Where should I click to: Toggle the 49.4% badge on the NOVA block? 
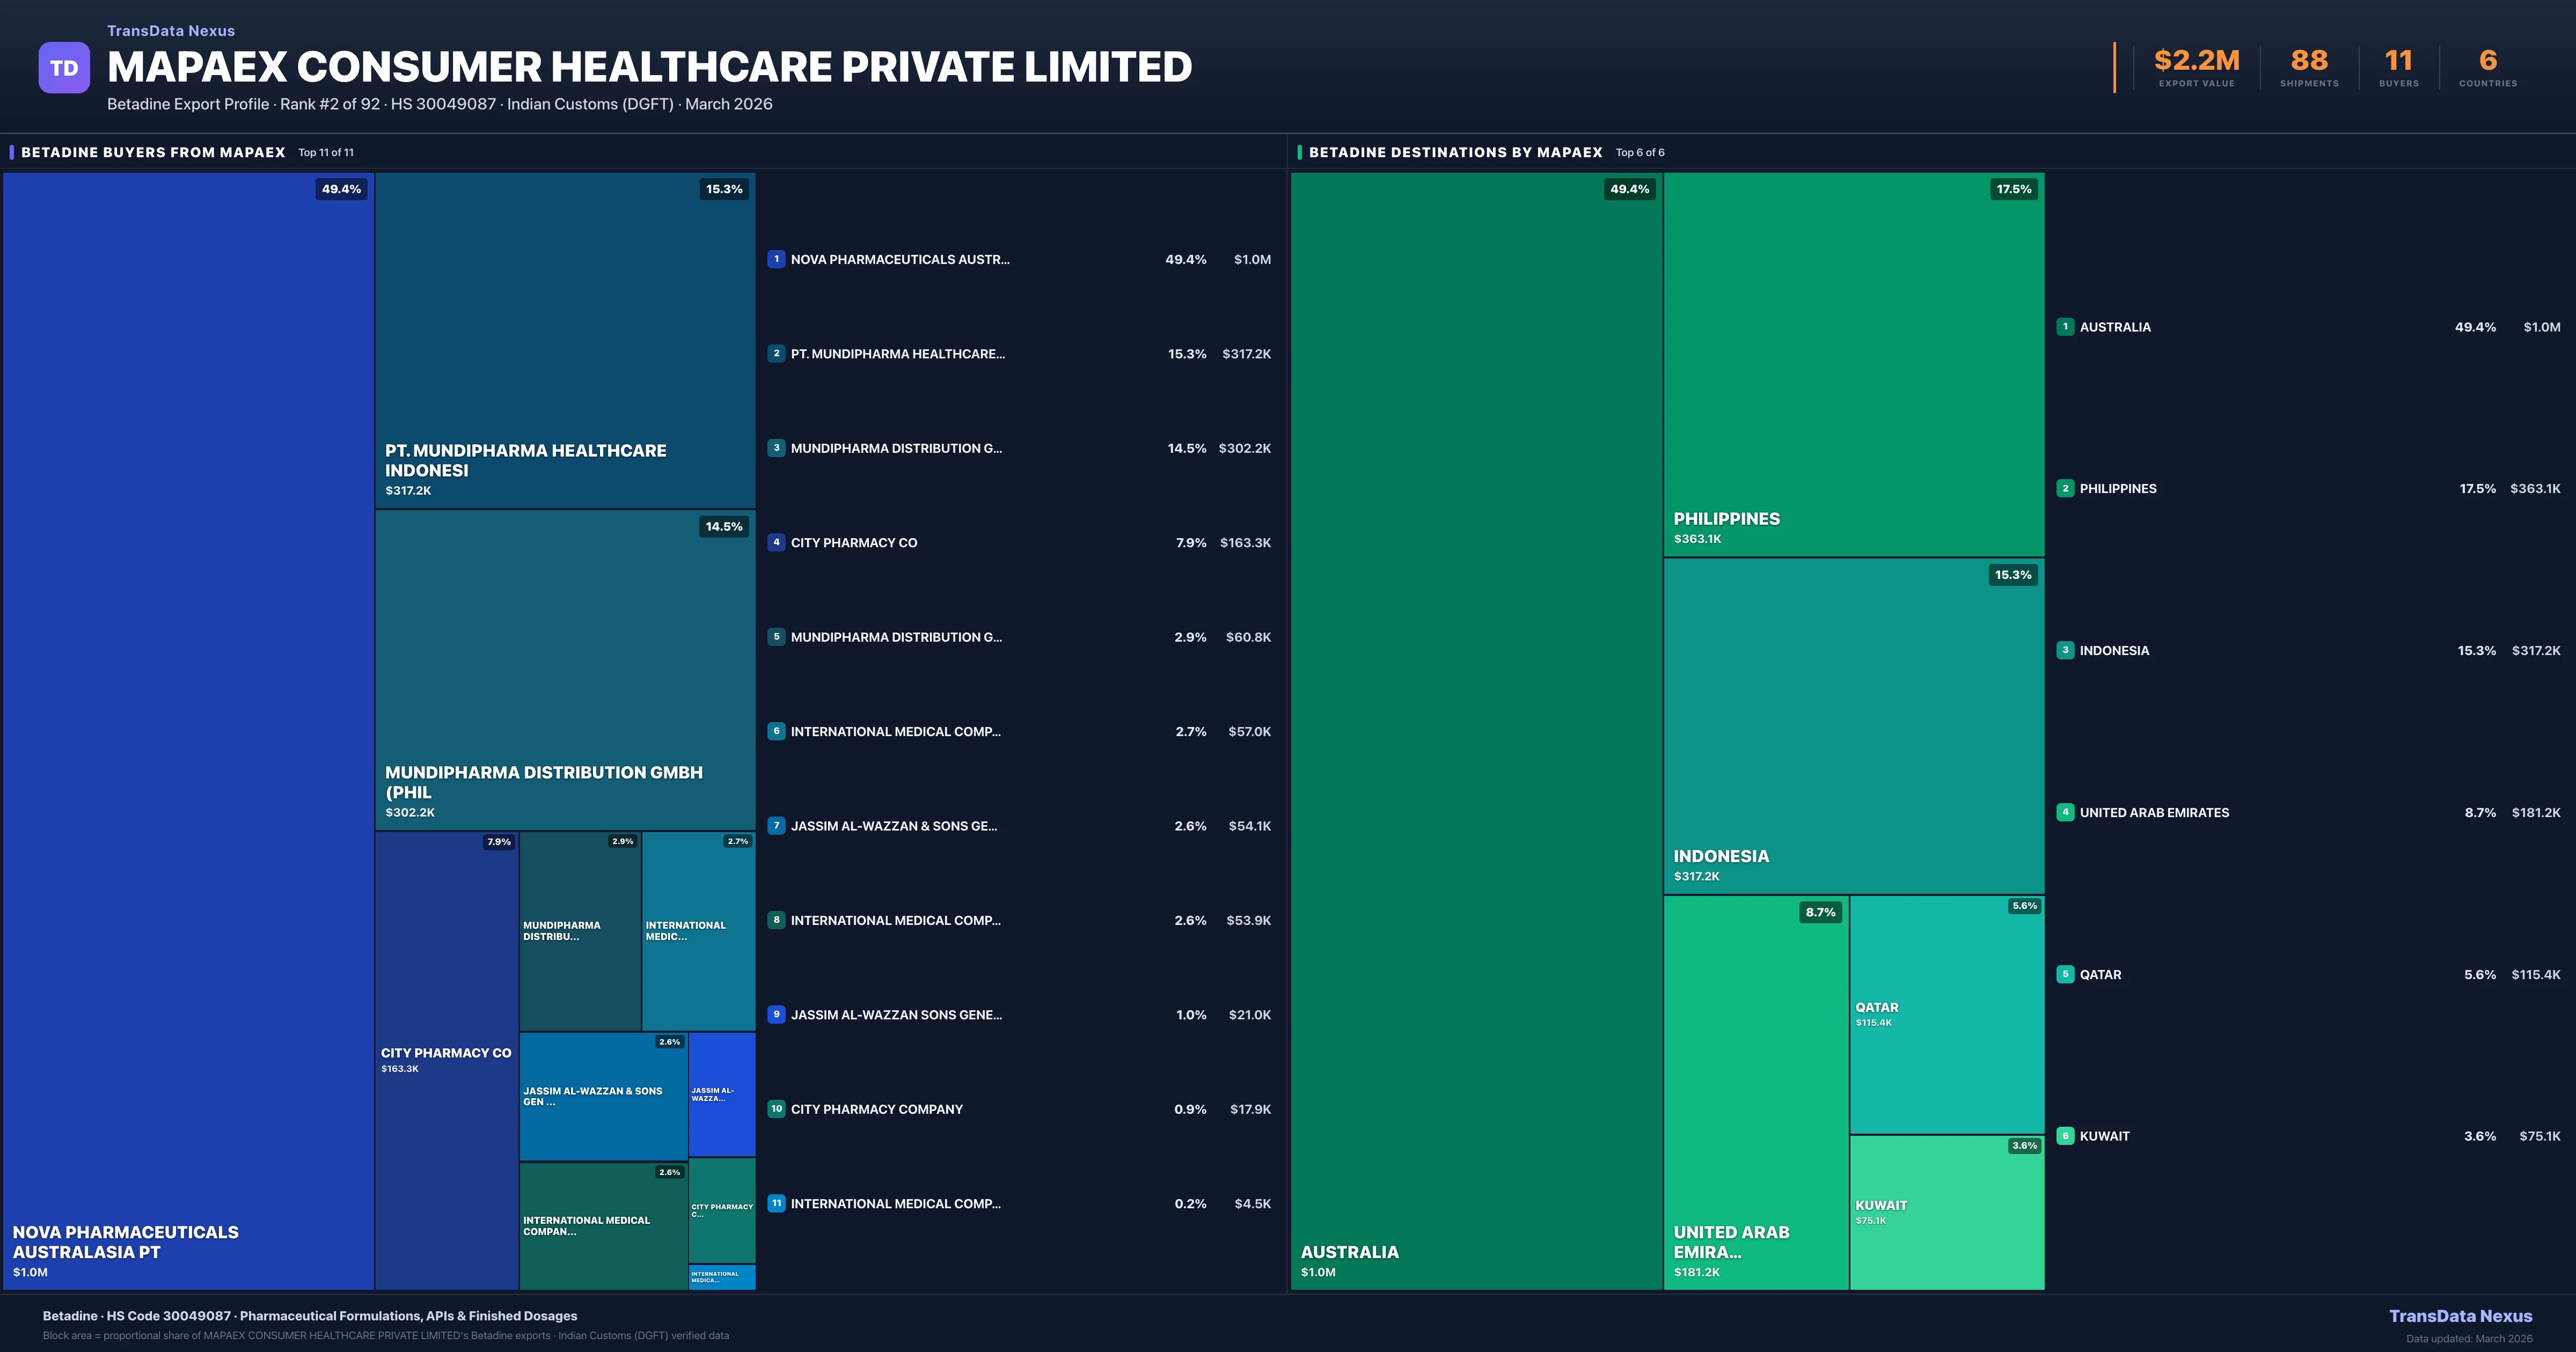pyautogui.click(x=341, y=189)
